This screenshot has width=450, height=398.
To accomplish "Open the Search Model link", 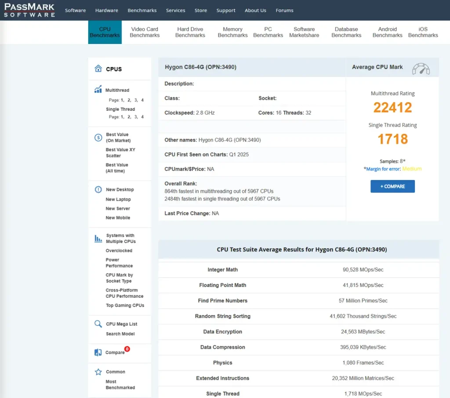I will tap(120, 334).
